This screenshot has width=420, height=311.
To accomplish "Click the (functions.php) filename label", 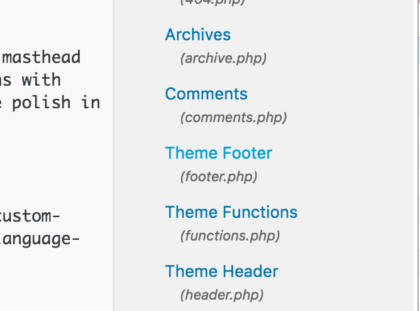I will point(230,236).
